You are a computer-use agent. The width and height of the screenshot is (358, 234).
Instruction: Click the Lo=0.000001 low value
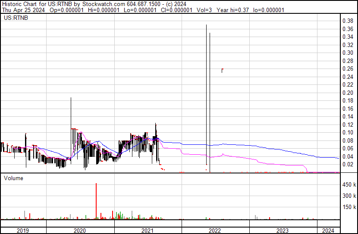point(140,10)
